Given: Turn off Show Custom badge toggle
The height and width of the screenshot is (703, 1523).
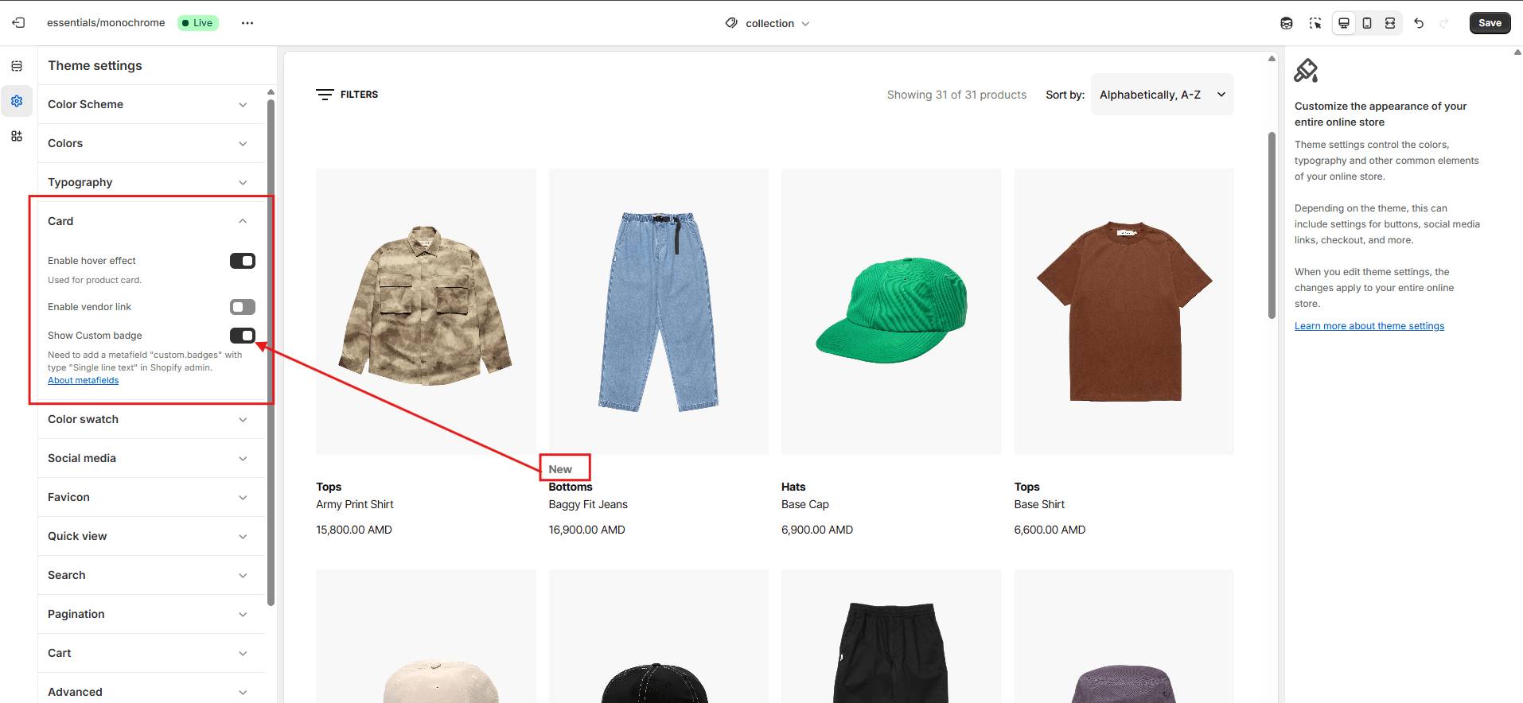Looking at the screenshot, I should pos(243,336).
